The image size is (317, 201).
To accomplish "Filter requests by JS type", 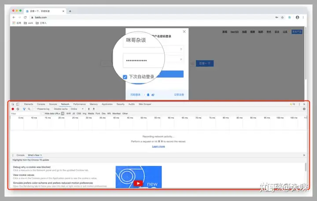I will [x=74, y=113].
